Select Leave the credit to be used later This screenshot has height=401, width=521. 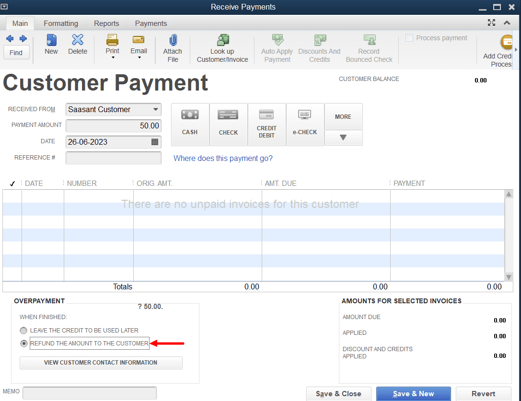click(23, 331)
